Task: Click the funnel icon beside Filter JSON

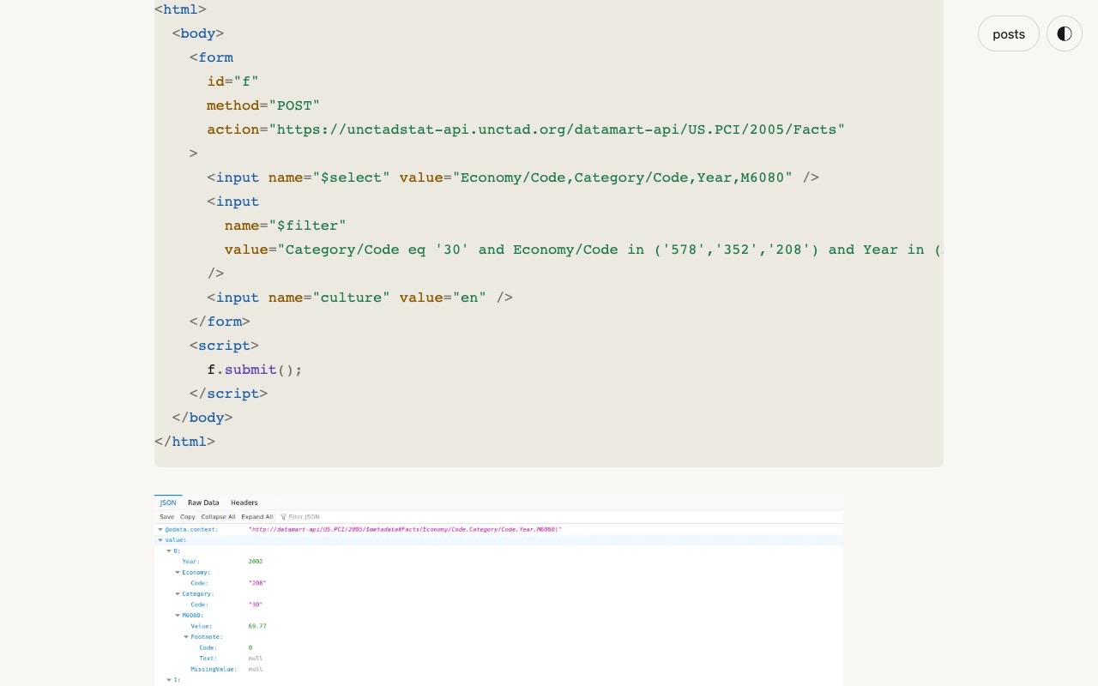Action: point(283,517)
